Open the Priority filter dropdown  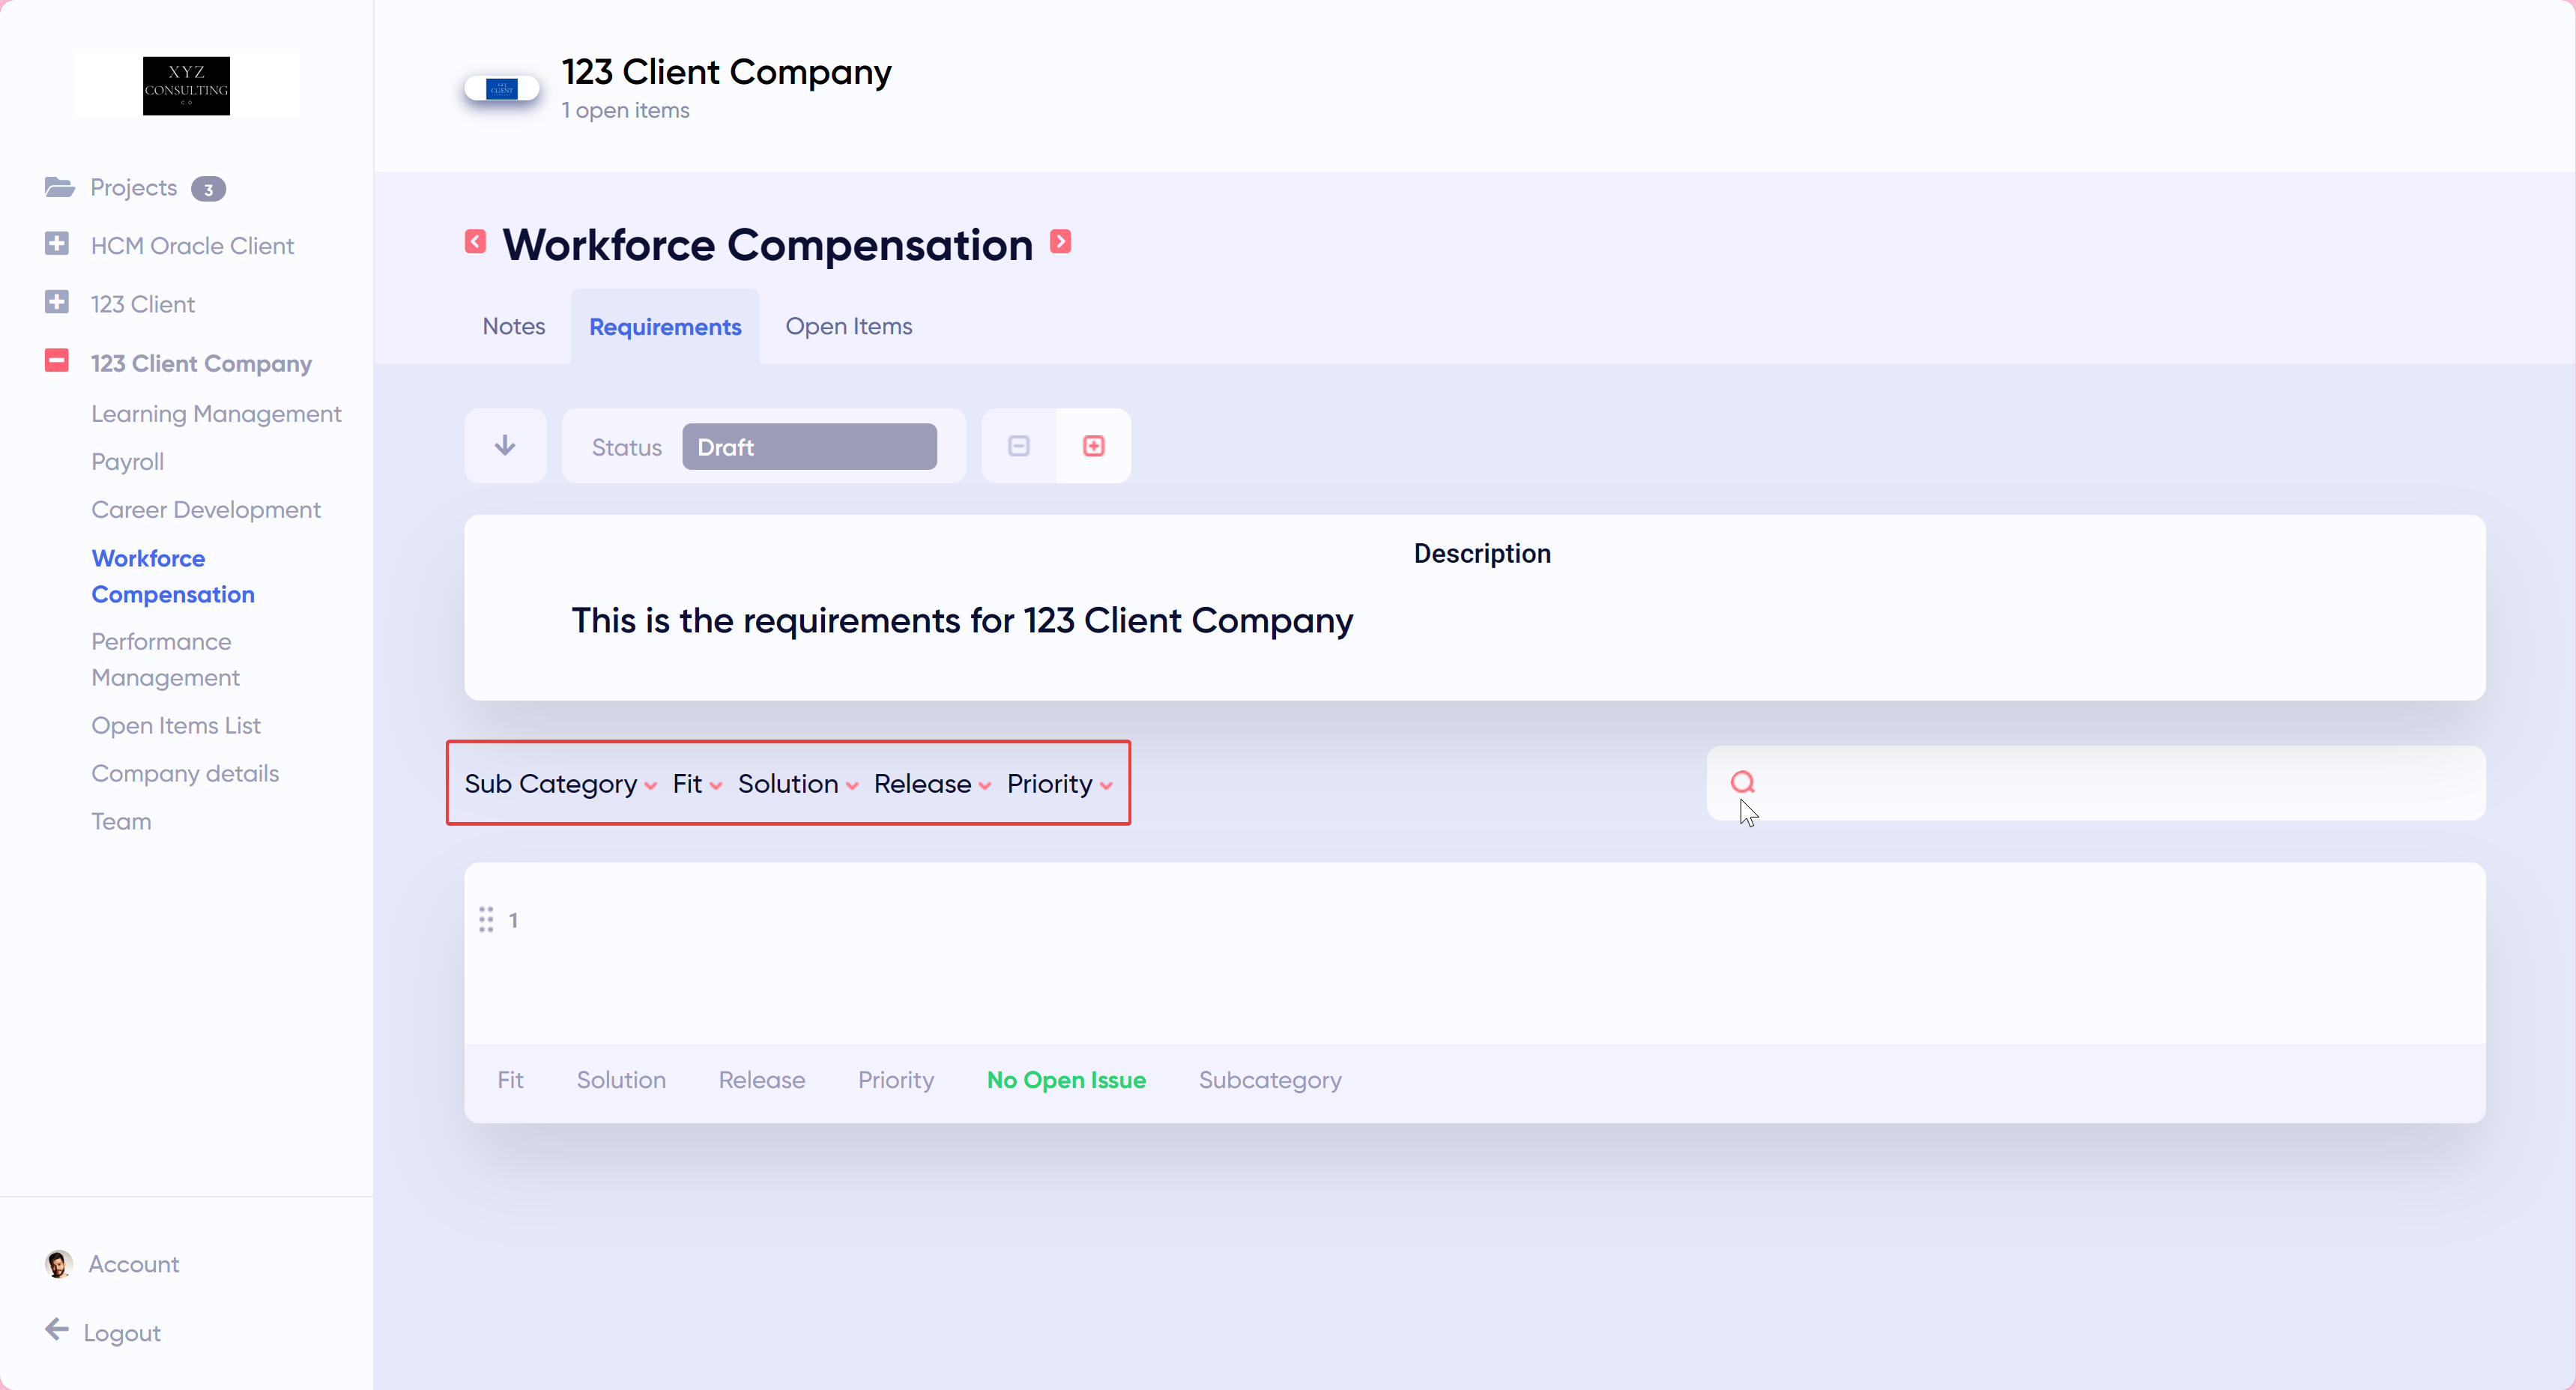click(x=1059, y=784)
